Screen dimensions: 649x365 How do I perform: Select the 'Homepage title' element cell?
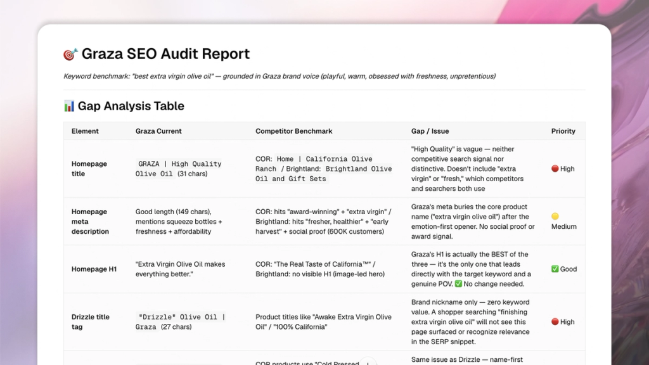pyautogui.click(x=89, y=169)
